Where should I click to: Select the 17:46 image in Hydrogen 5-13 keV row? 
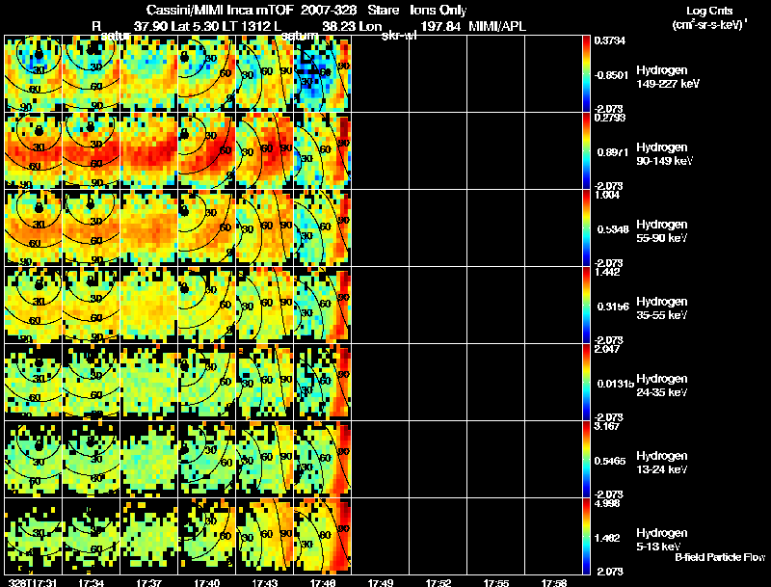(x=323, y=536)
